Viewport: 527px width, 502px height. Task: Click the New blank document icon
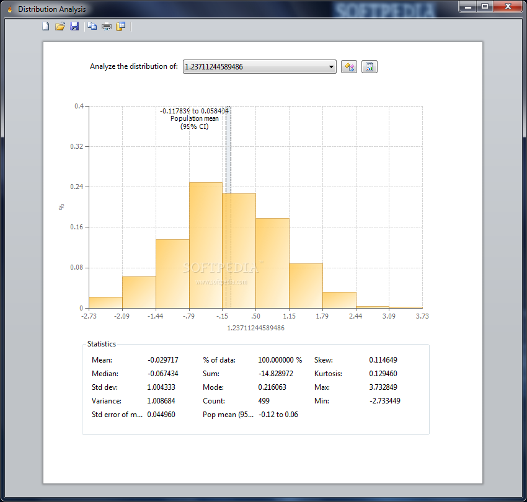tap(45, 26)
